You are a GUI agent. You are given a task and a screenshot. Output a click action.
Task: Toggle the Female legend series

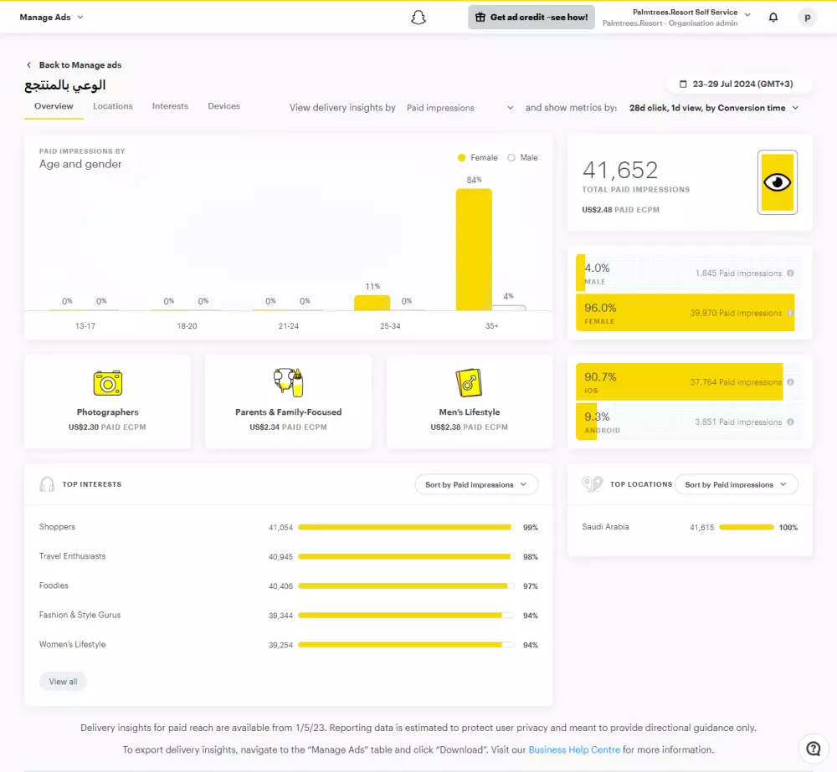pos(478,157)
